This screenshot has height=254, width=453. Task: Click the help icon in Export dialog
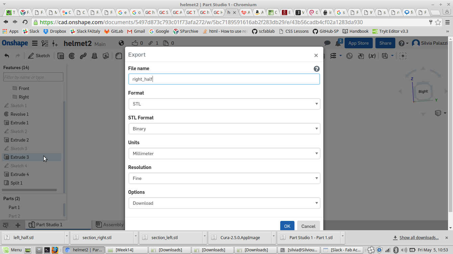coord(317,69)
